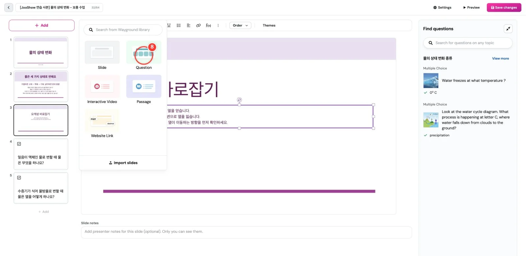Select slide 2 thumbnail 물은 세 가지 상태로 변해요
Image resolution: width=526 pixels, height=256 pixels.
click(41, 86)
